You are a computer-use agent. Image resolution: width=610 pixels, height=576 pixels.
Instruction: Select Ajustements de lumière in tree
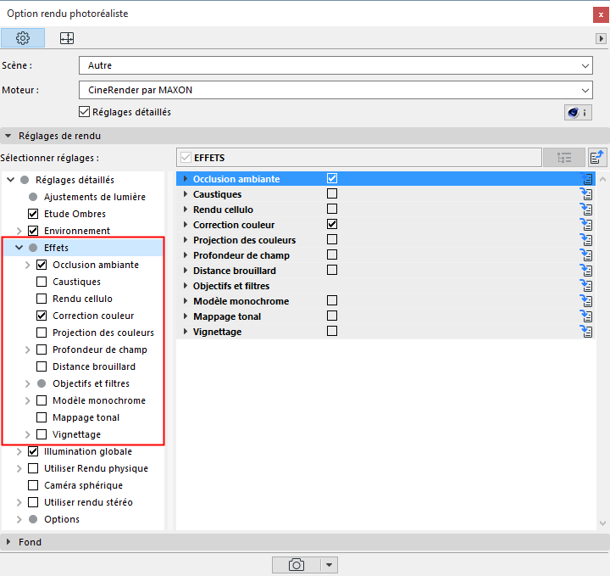pyautogui.click(x=95, y=197)
